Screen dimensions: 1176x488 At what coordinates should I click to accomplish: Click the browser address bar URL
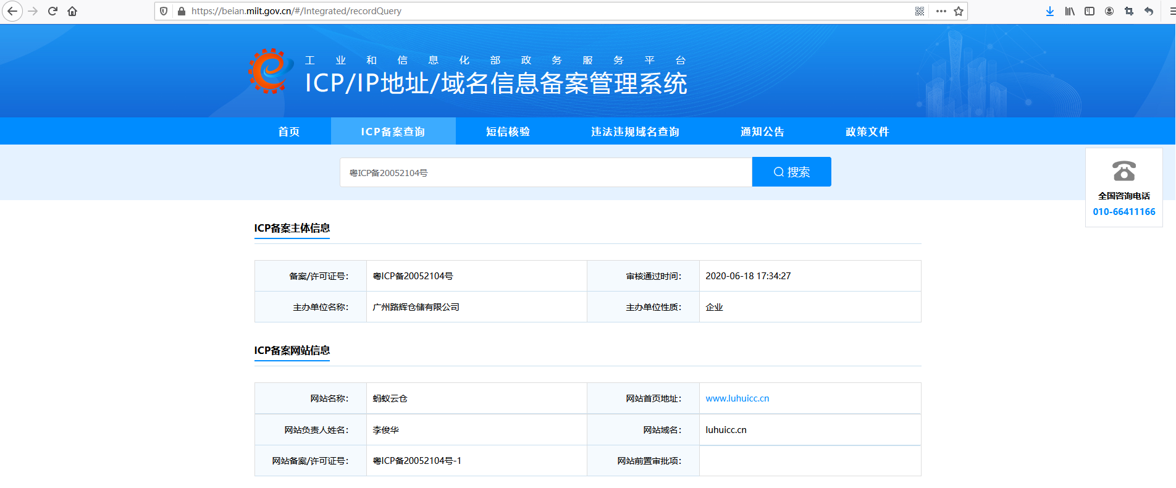click(x=296, y=11)
